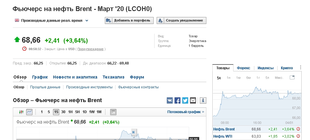310x140 pixels.
Task: Set chart interval to 30 minutes
Action: tap(63, 112)
